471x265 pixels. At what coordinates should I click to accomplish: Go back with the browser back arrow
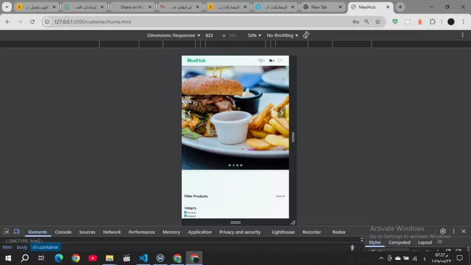click(x=8, y=22)
